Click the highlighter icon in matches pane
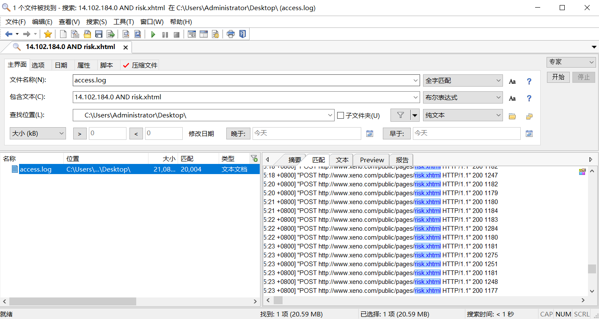This screenshot has width=599, height=319. (x=583, y=172)
